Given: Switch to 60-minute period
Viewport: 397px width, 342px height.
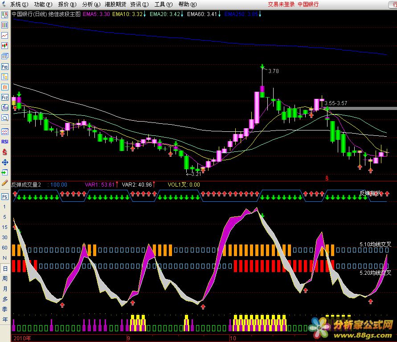Looking at the screenshot, I should [x=4, y=248].
